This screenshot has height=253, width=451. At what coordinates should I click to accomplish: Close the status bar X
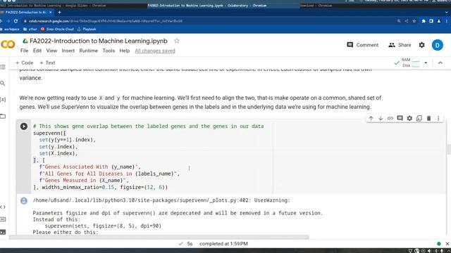447,244
